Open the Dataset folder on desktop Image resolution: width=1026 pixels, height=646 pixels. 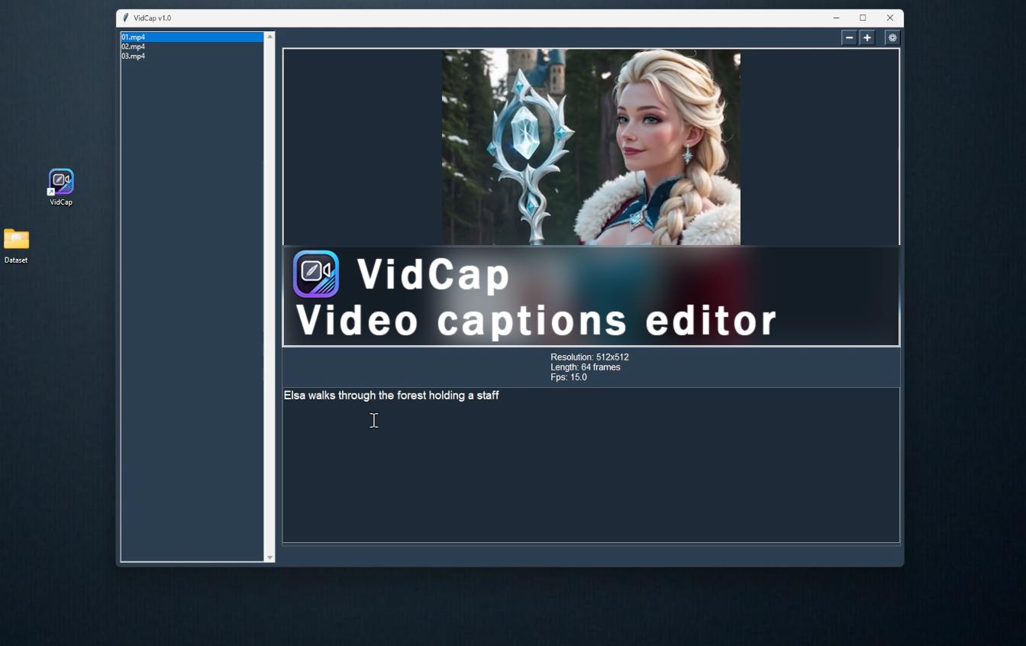[16, 246]
